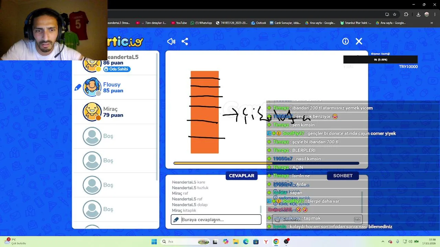Click Miraç's '79 puan' score text

[113, 115]
